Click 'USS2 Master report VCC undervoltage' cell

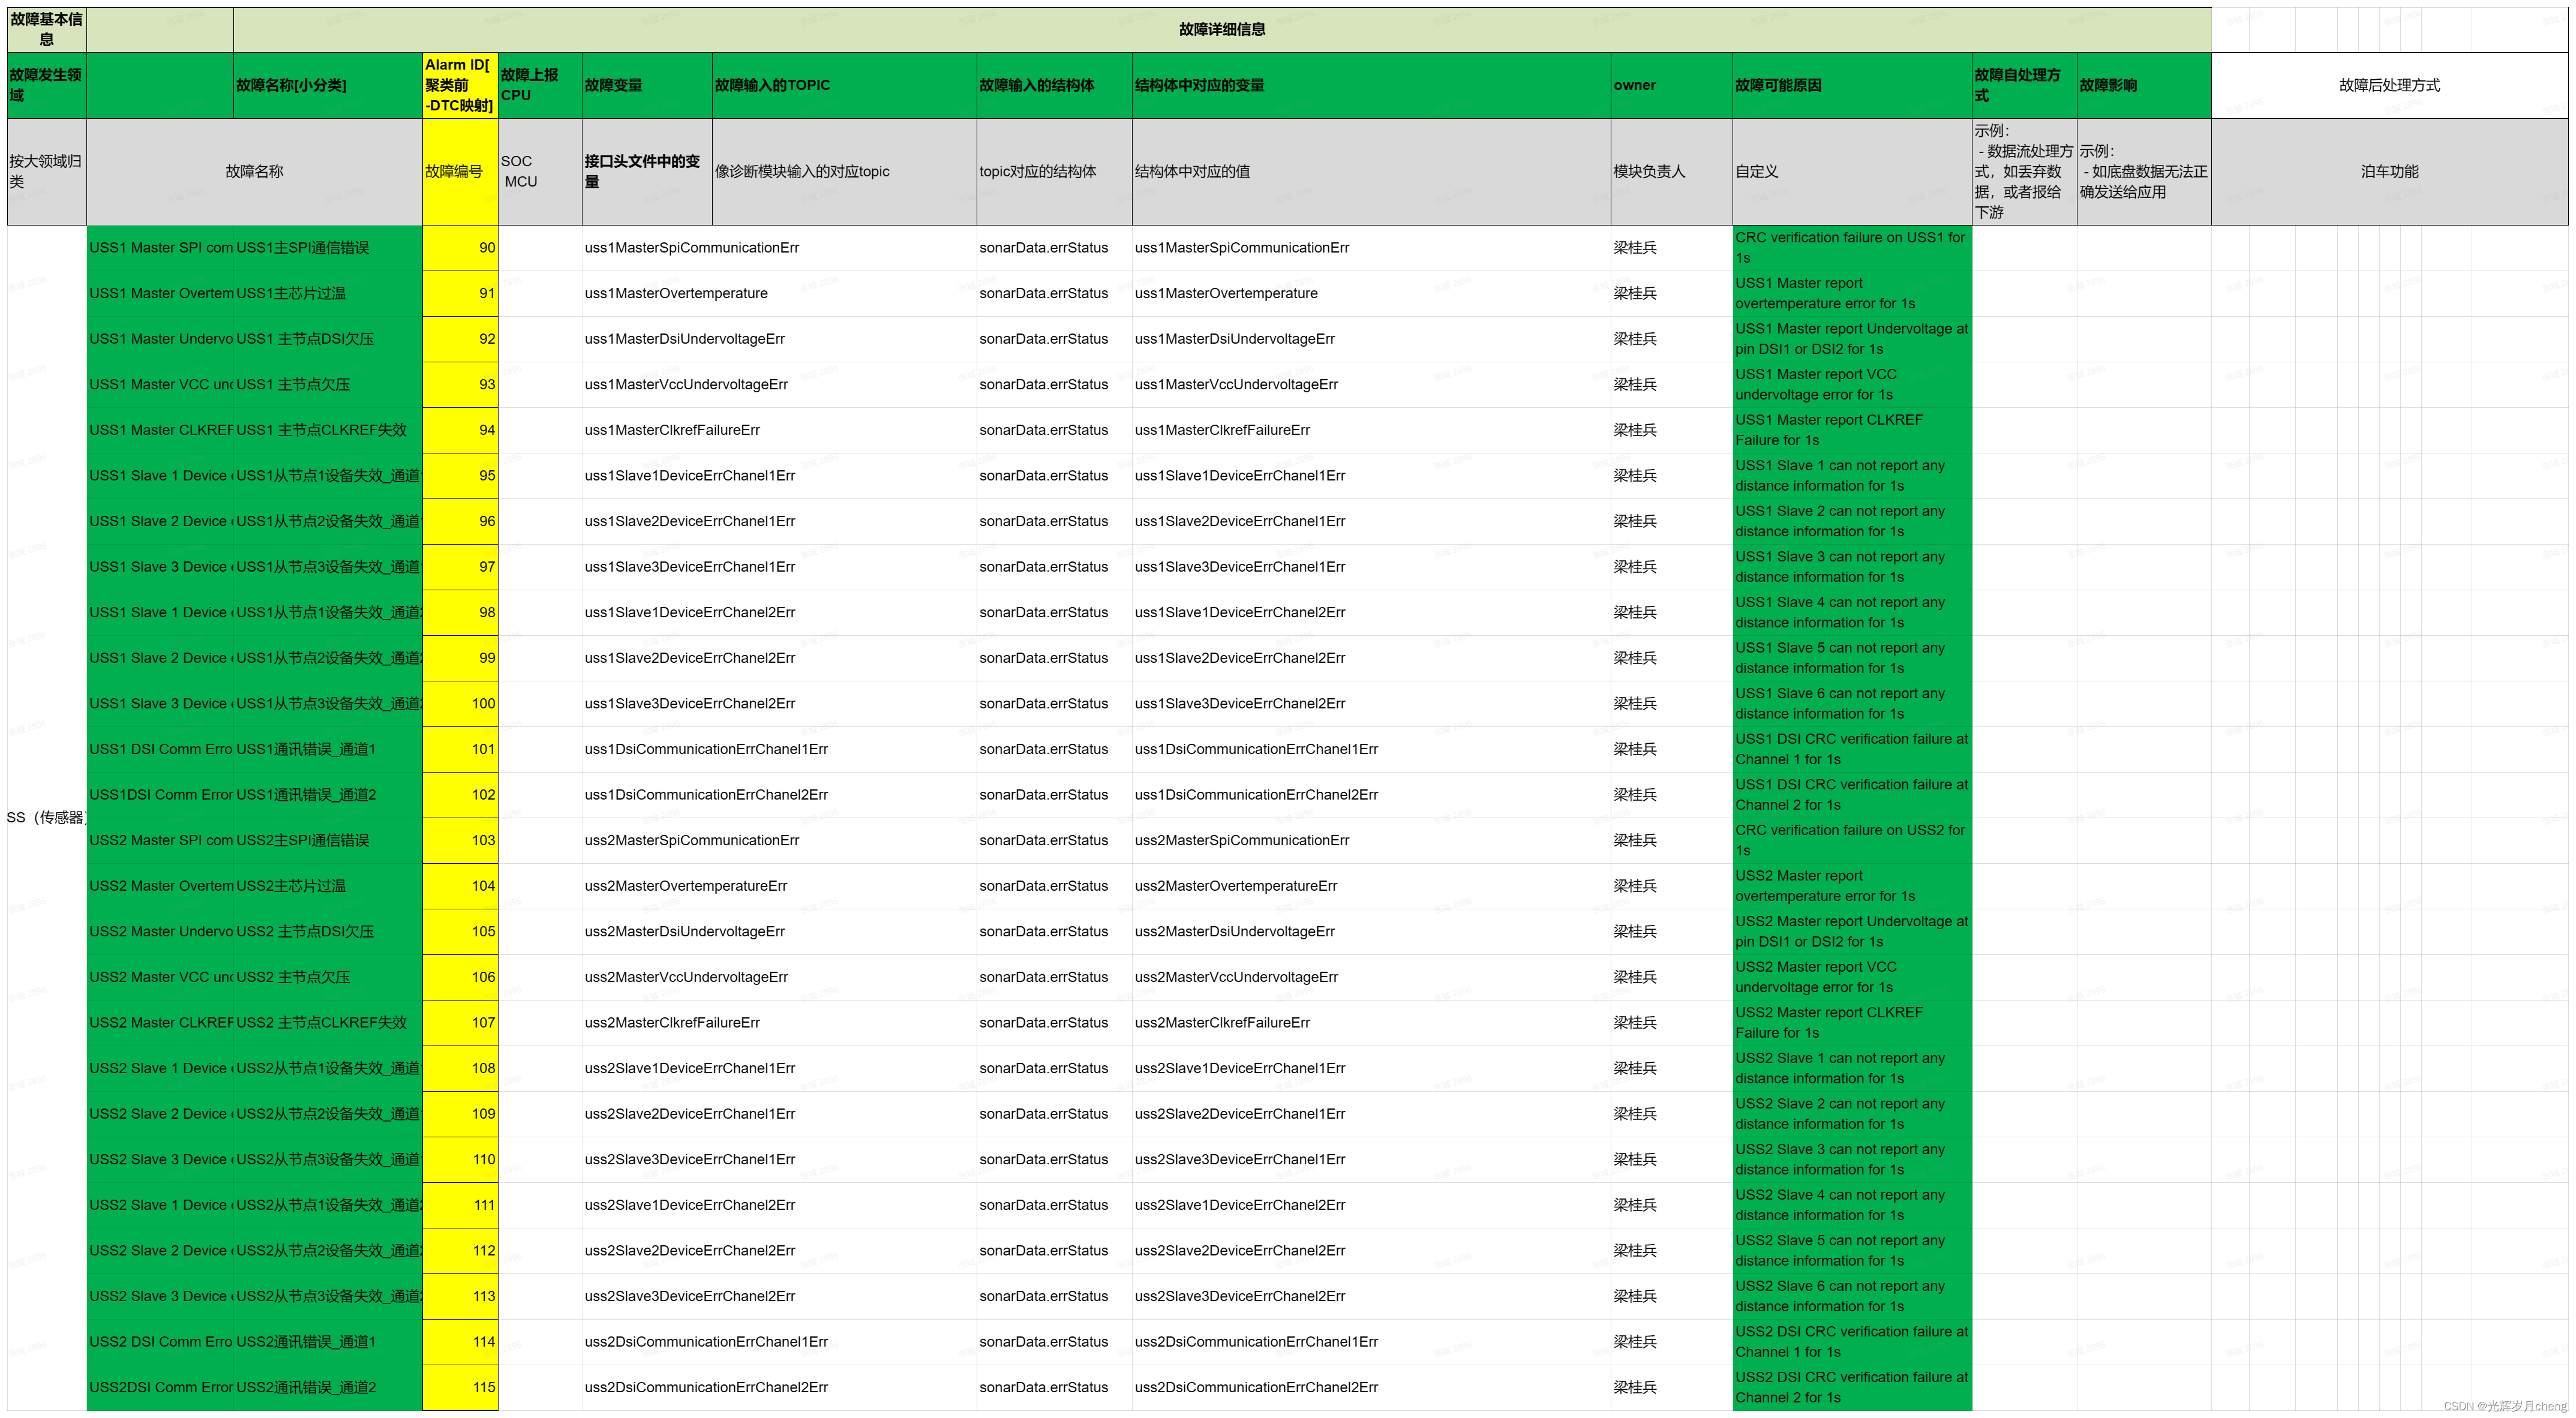1852,978
